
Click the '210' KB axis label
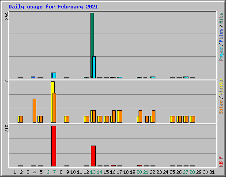click(x=7, y=128)
